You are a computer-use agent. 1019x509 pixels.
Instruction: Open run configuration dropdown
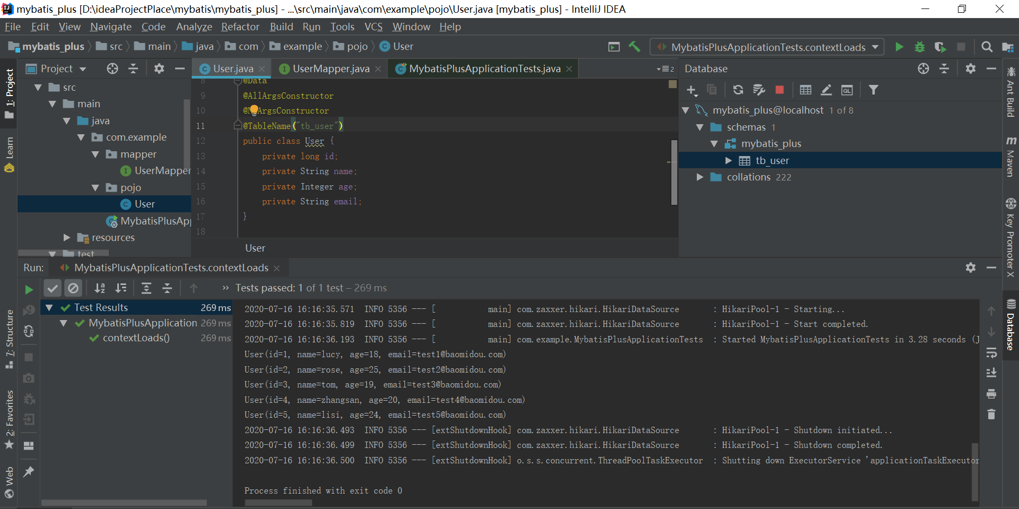click(x=767, y=47)
